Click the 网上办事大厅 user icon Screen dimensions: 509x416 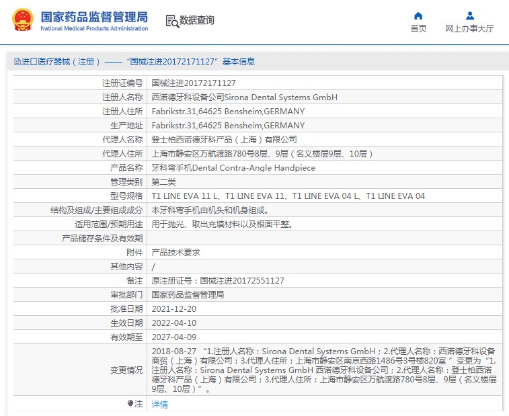pyautogui.click(x=470, y=15)
